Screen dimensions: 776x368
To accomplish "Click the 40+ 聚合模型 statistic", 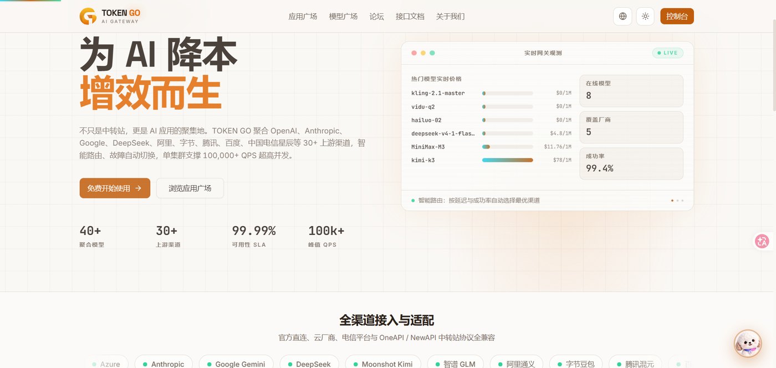I will pos(92,236).
